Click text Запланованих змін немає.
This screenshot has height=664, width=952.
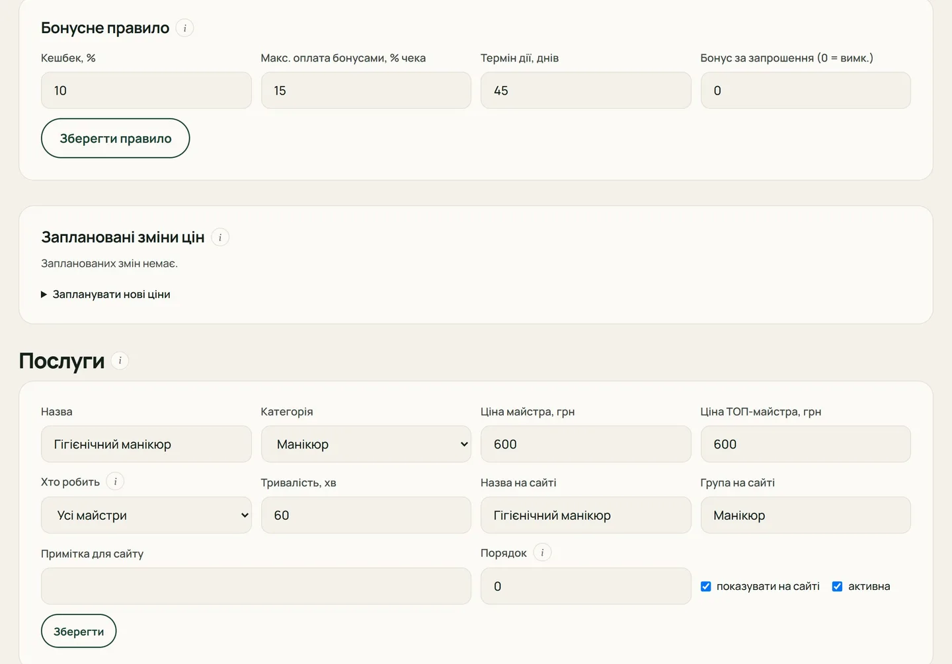[x=109, y=264]
